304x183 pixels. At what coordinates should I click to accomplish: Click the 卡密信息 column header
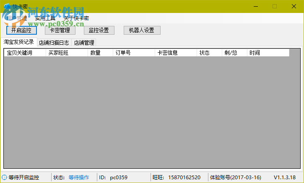176,53
